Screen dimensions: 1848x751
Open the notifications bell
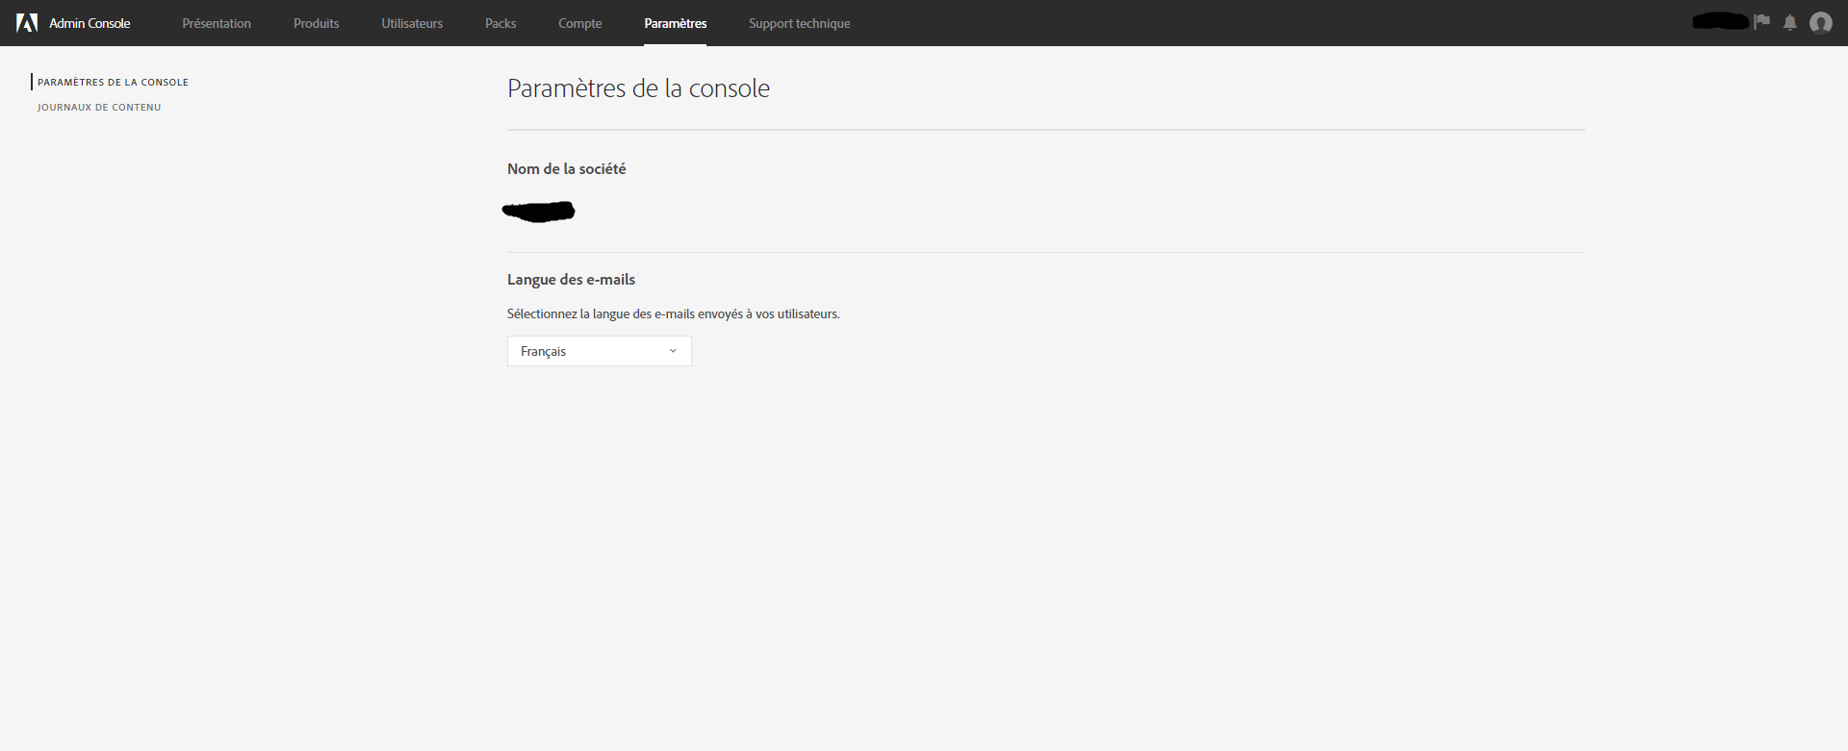point(1790,23)
